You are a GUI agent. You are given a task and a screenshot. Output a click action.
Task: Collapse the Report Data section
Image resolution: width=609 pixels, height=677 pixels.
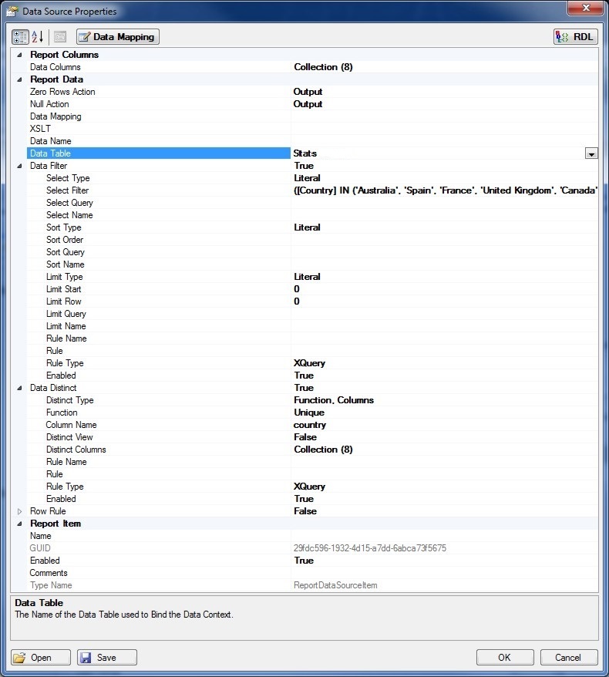[x=19, y=79]
